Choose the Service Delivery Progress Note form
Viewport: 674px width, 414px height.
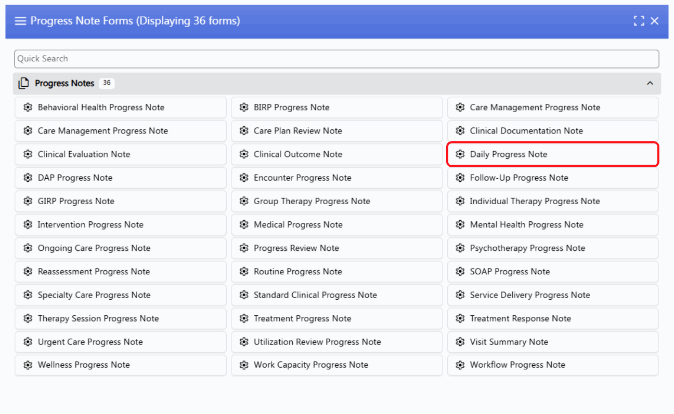tap(553, 295)
